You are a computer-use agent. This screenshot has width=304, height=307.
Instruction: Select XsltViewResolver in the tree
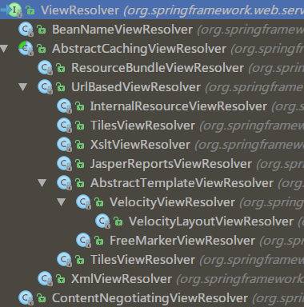(x=140, y=145)
